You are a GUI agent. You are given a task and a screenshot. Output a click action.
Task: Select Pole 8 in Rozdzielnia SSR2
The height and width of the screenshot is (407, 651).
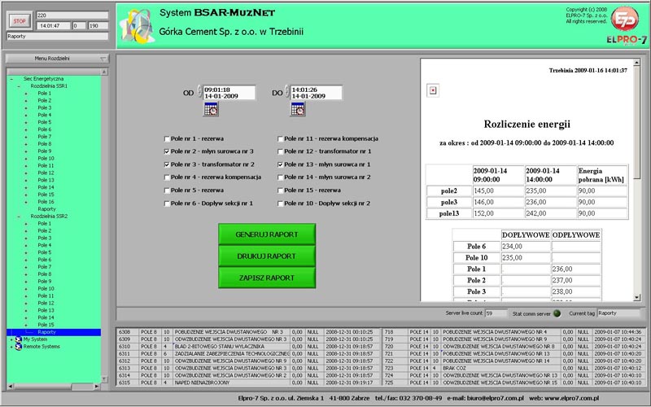point(45,274)
